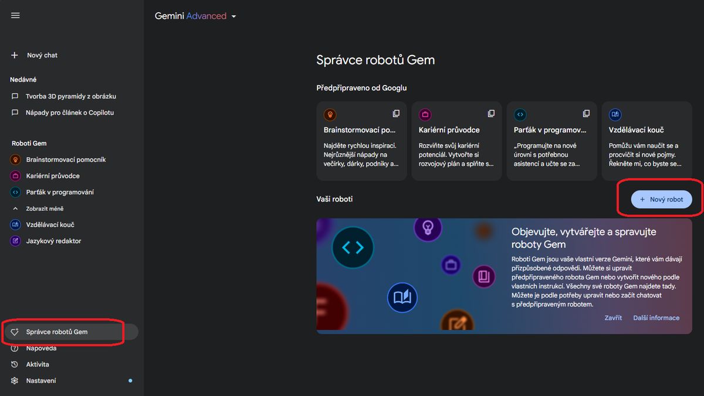The height and width of the screenshot is (396, 704).
Task: Select Parťák v programování in sidebar
Action: click(60, 192)
